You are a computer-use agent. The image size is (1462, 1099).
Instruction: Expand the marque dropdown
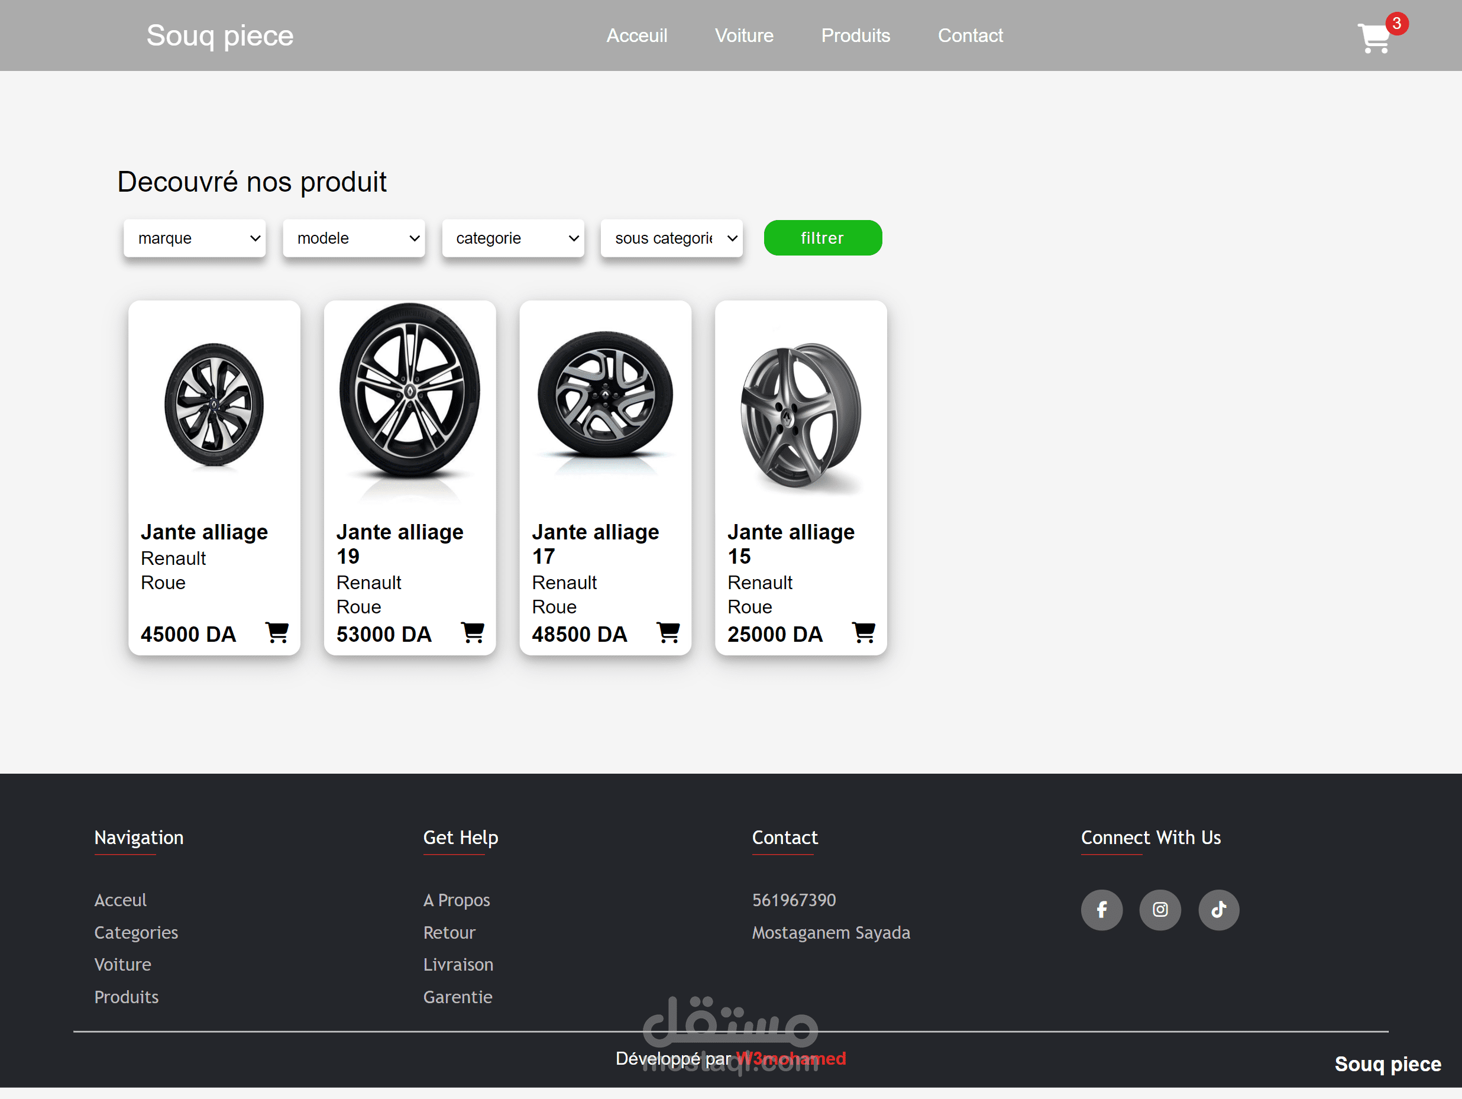[195, 238]
